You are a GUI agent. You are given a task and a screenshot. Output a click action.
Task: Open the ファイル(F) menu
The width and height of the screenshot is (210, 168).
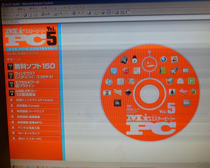[9, 10]
